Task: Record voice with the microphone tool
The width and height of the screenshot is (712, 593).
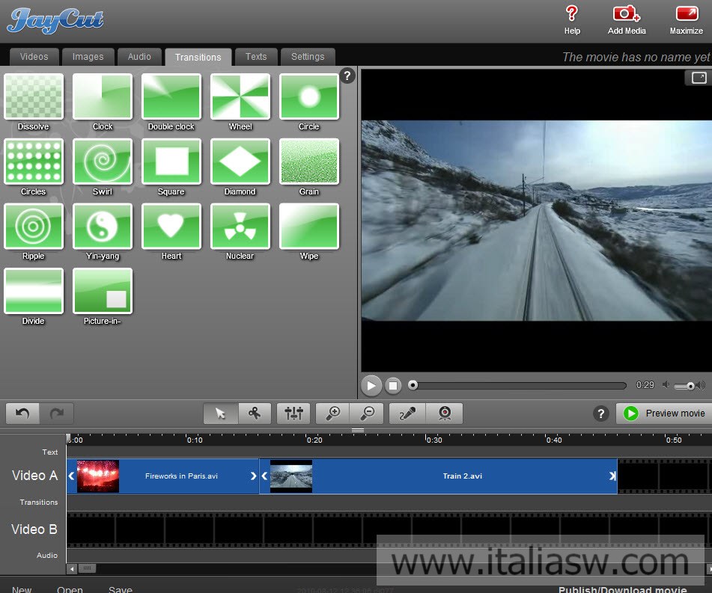Action: (x=407, y=414)
